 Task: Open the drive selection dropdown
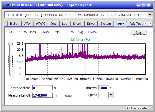tap(150, 15)
